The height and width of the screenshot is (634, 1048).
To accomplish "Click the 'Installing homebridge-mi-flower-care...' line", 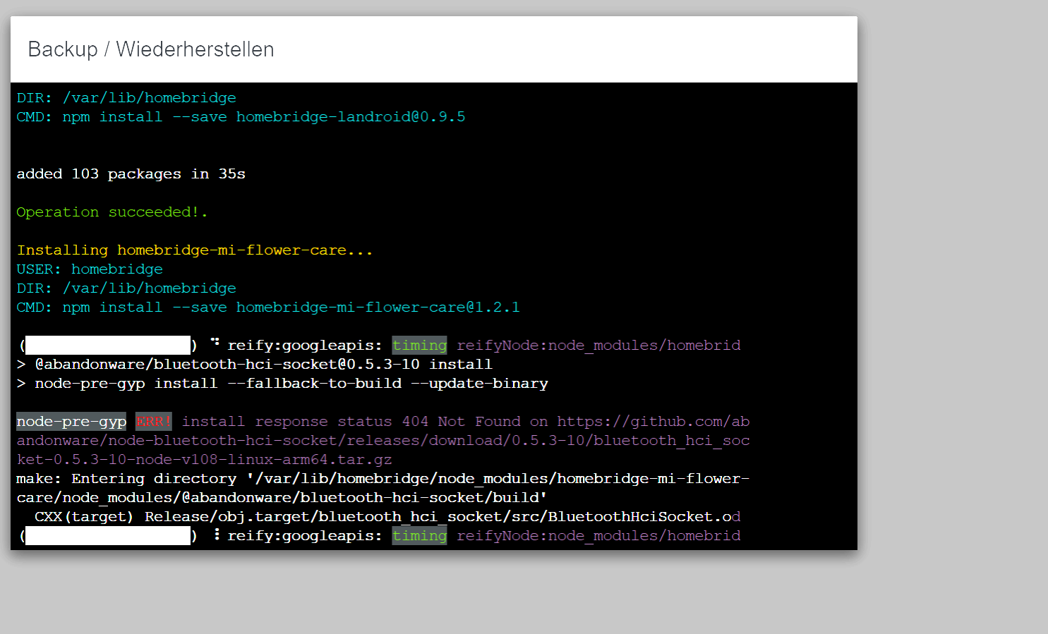I will [194, 250].
